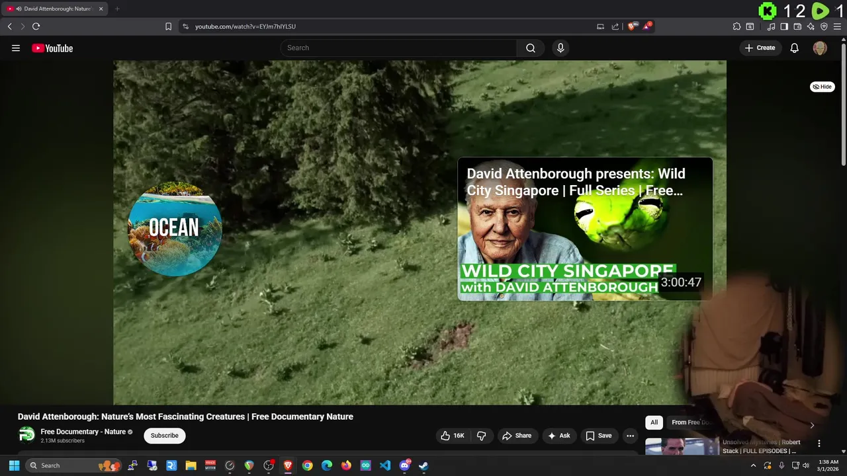The height and width of the screenshot is (476, 847).
Task: Open the OCEAN circular end-screen element
Action: click(x=175, y=229)
